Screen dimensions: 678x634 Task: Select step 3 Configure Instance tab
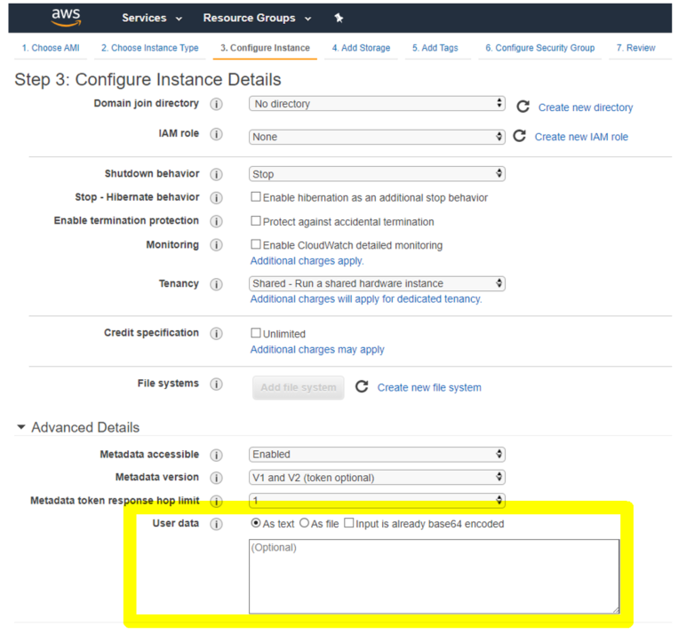[265, 48]
